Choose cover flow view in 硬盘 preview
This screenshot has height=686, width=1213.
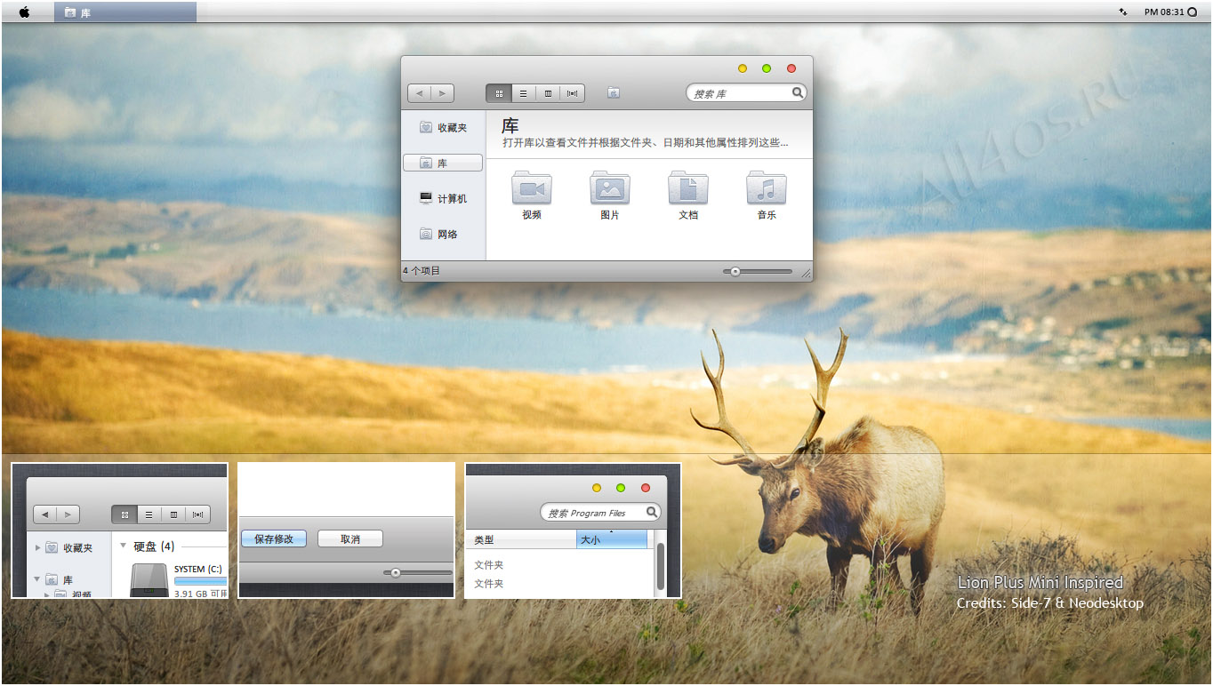coord(198,514)
